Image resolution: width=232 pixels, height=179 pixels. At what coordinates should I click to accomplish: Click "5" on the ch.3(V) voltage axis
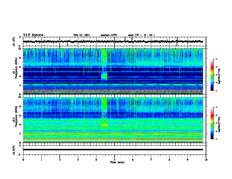point(20,145)
